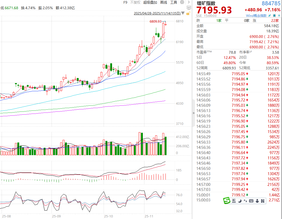
Task: Expand toolbar with right chevron arrow
Action: coord(189,2)
